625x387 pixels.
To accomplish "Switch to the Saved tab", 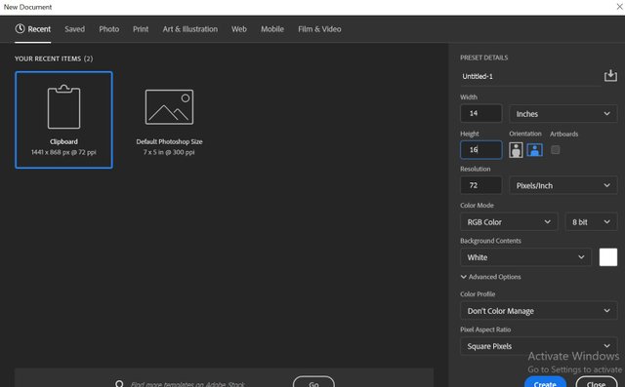I will tap(75, 29).
